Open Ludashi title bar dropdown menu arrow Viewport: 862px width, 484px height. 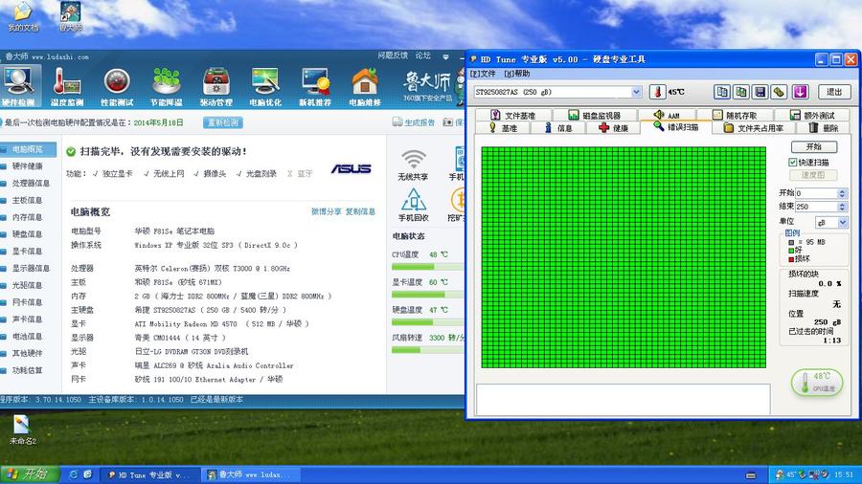click(445, 56)
